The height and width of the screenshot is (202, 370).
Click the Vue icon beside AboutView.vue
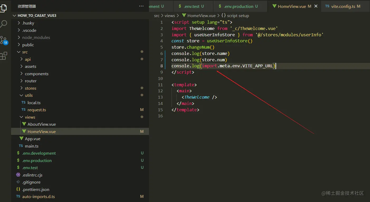coord(24,124)
